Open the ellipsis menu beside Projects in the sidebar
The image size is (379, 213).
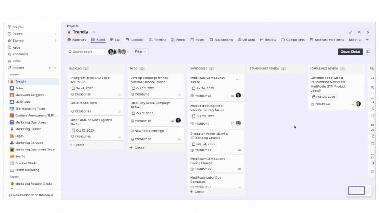pos(56,68)
